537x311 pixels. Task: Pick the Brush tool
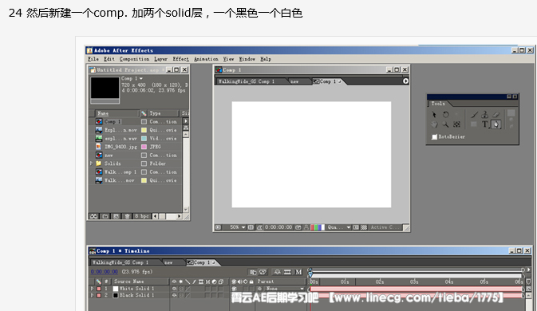(474, 115)
